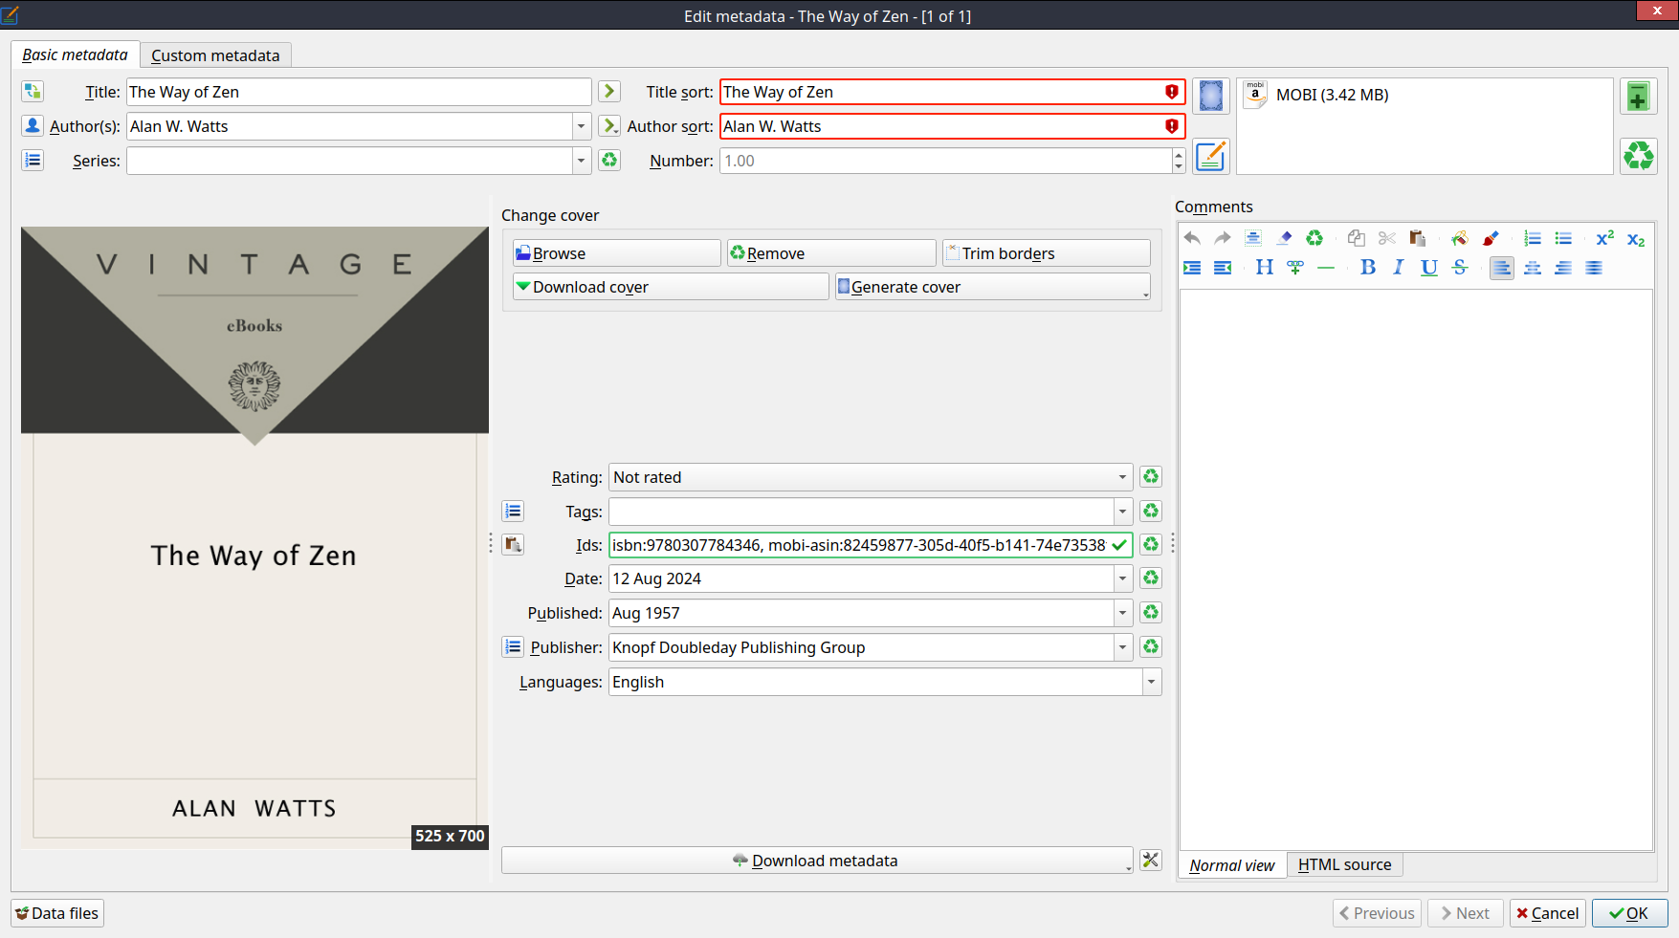Choose text foreground color brush icon
This screenshot has width=1679, height=938.
(1491, 239)
